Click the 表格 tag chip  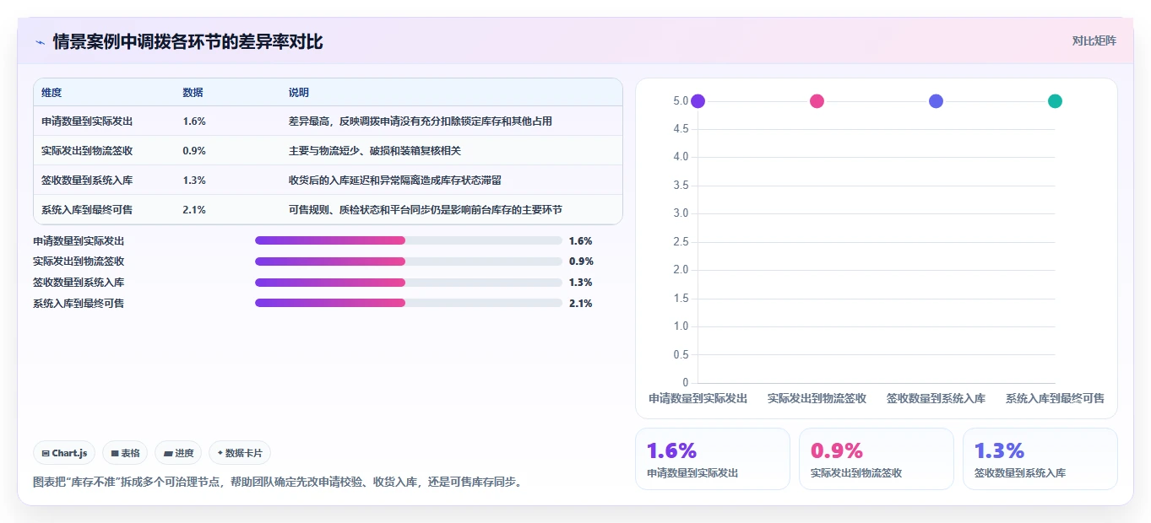pos(125,453)
